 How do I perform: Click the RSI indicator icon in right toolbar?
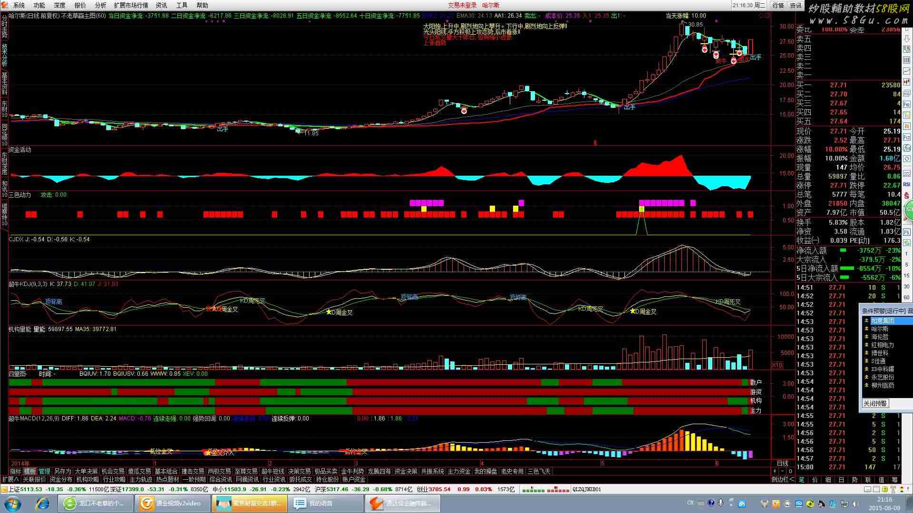pos(907,184)
